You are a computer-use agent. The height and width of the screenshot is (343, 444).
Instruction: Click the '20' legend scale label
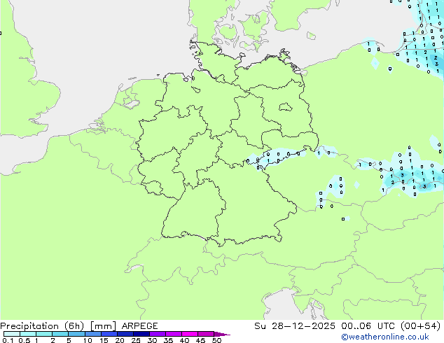pyautogui.click(x=120, y=340)
